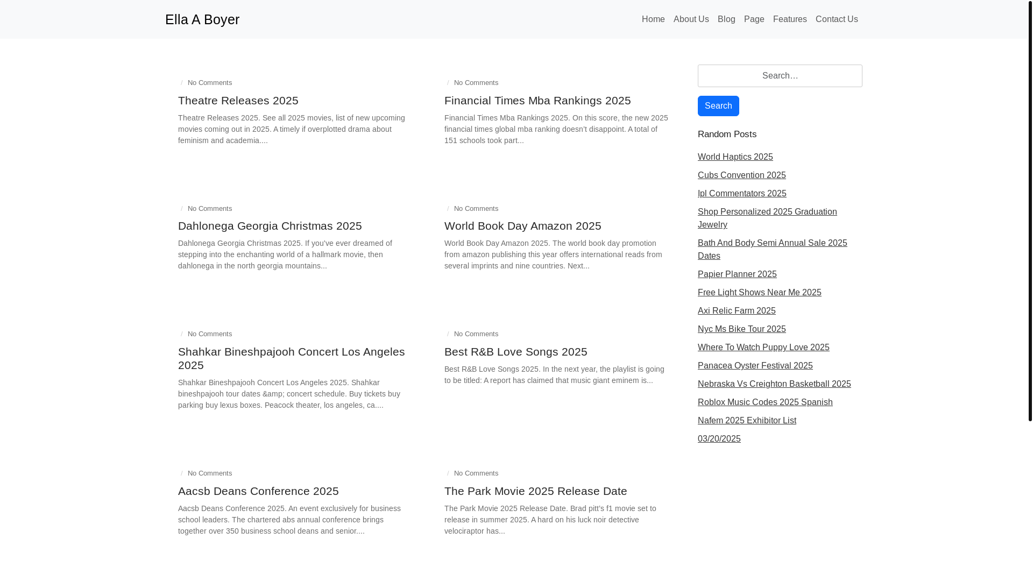This screenshot has width=1033, height=581.
Task: Go to the Home menu item
Action: (653, 19)
